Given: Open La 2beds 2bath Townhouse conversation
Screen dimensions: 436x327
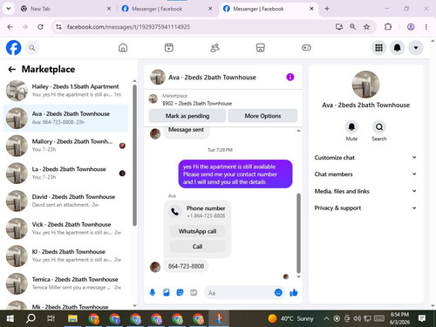Looking at the screenshot, I should click(66, 173).
